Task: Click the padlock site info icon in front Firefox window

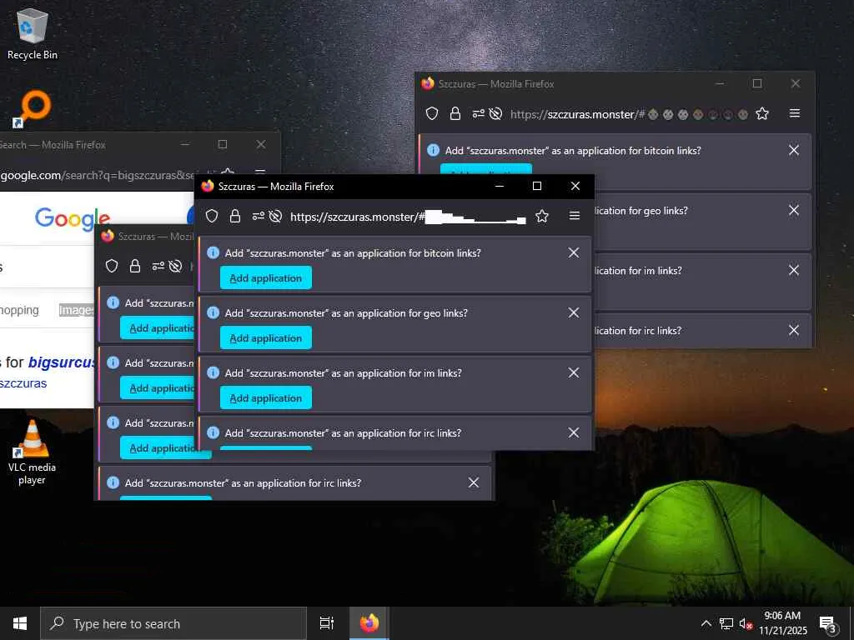Action: tap(234, 217)
